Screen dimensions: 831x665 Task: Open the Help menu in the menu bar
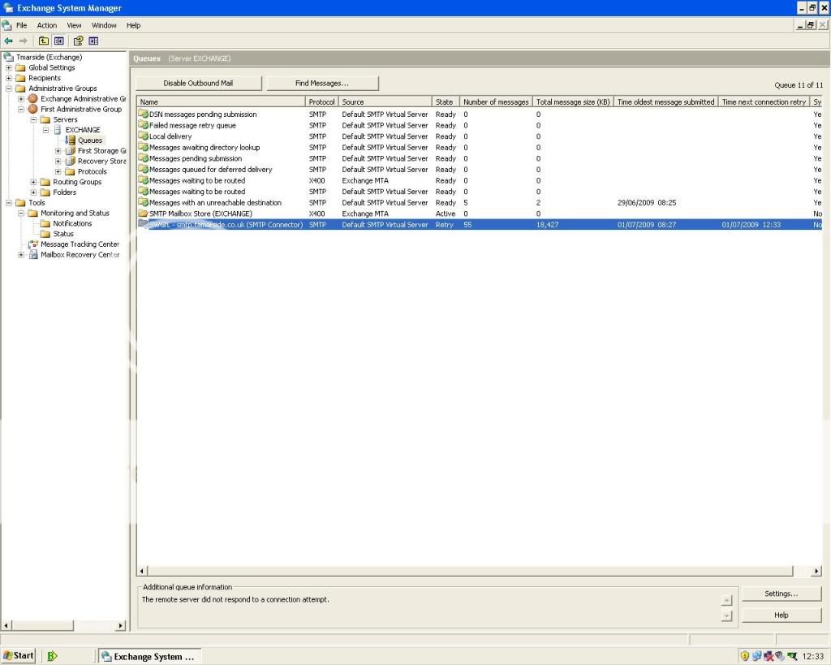pyautogui.click(x=134, y=25)
